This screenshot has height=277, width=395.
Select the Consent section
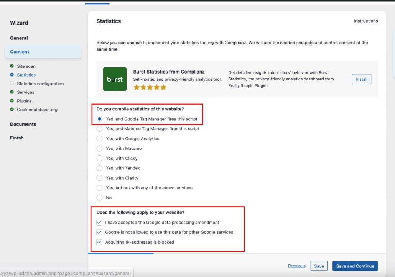[21, 51]
